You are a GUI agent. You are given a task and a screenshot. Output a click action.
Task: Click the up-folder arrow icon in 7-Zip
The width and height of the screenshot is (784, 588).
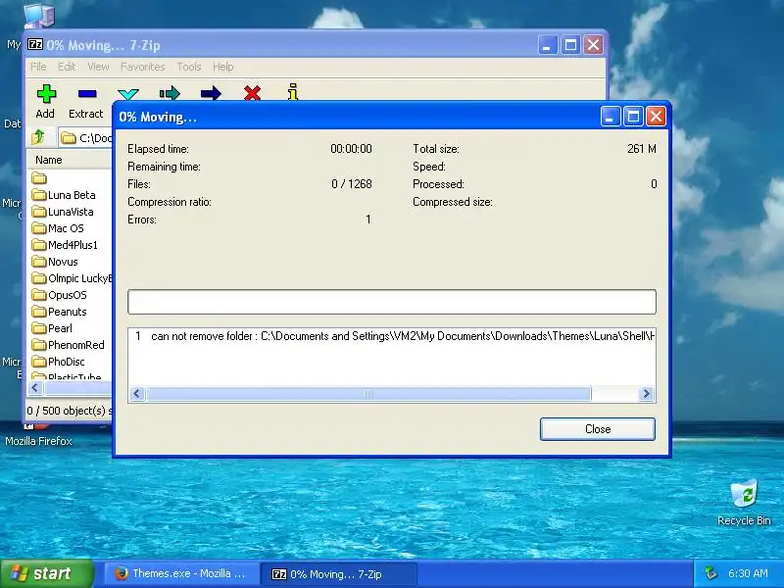(38, 136)
